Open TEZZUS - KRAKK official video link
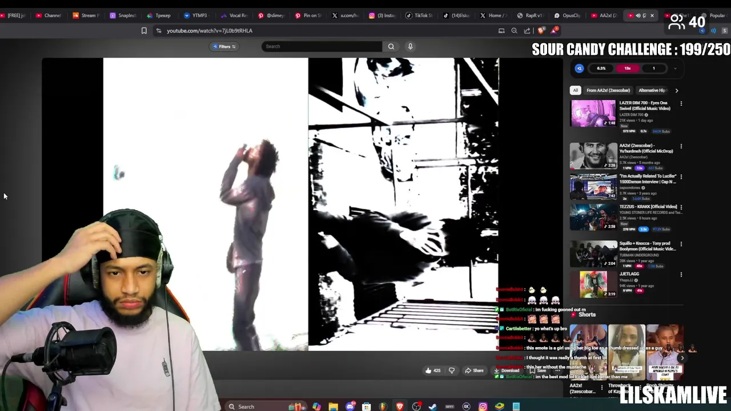731x411 pixels. click(648, 207)
